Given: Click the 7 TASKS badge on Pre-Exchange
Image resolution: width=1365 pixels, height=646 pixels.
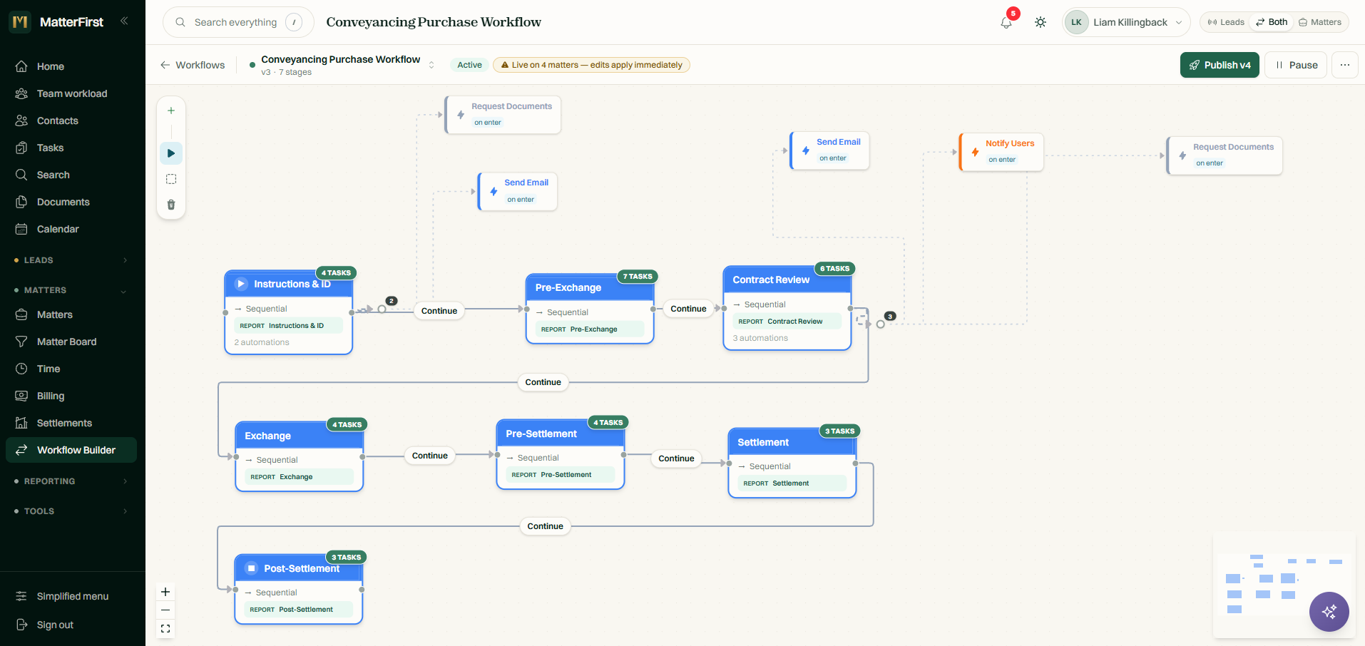Looking at the screenshot, I should 638,277.
